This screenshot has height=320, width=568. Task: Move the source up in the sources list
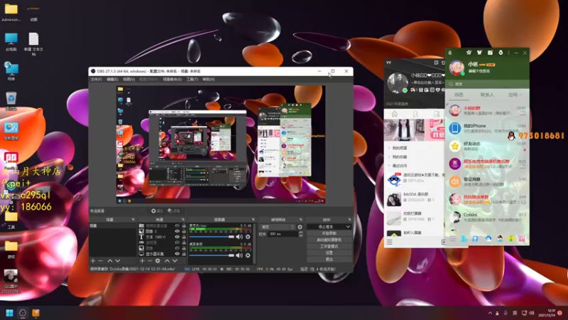tap(167, 261)
